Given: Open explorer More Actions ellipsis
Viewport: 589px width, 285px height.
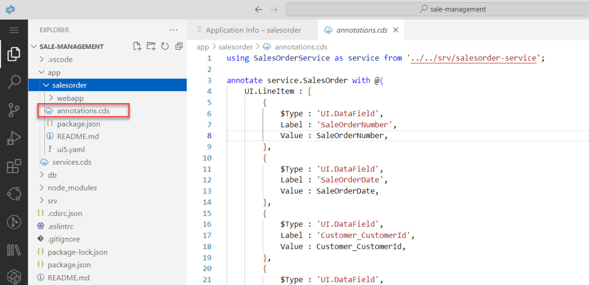Looking at the screenshot, I should [174, 30].
